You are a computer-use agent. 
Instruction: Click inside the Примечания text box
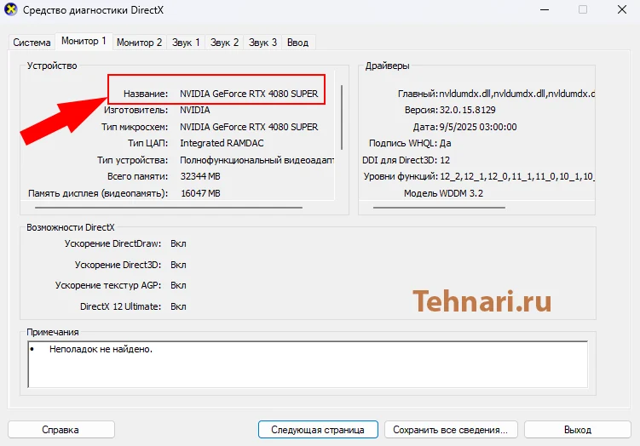[308, 364]
